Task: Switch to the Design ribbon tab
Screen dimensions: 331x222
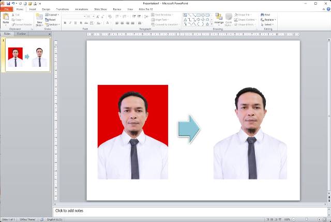Action: pos(46,9)
